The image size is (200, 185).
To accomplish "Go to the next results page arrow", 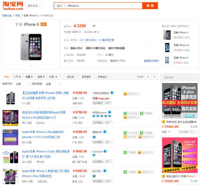I will pos(154,77).
